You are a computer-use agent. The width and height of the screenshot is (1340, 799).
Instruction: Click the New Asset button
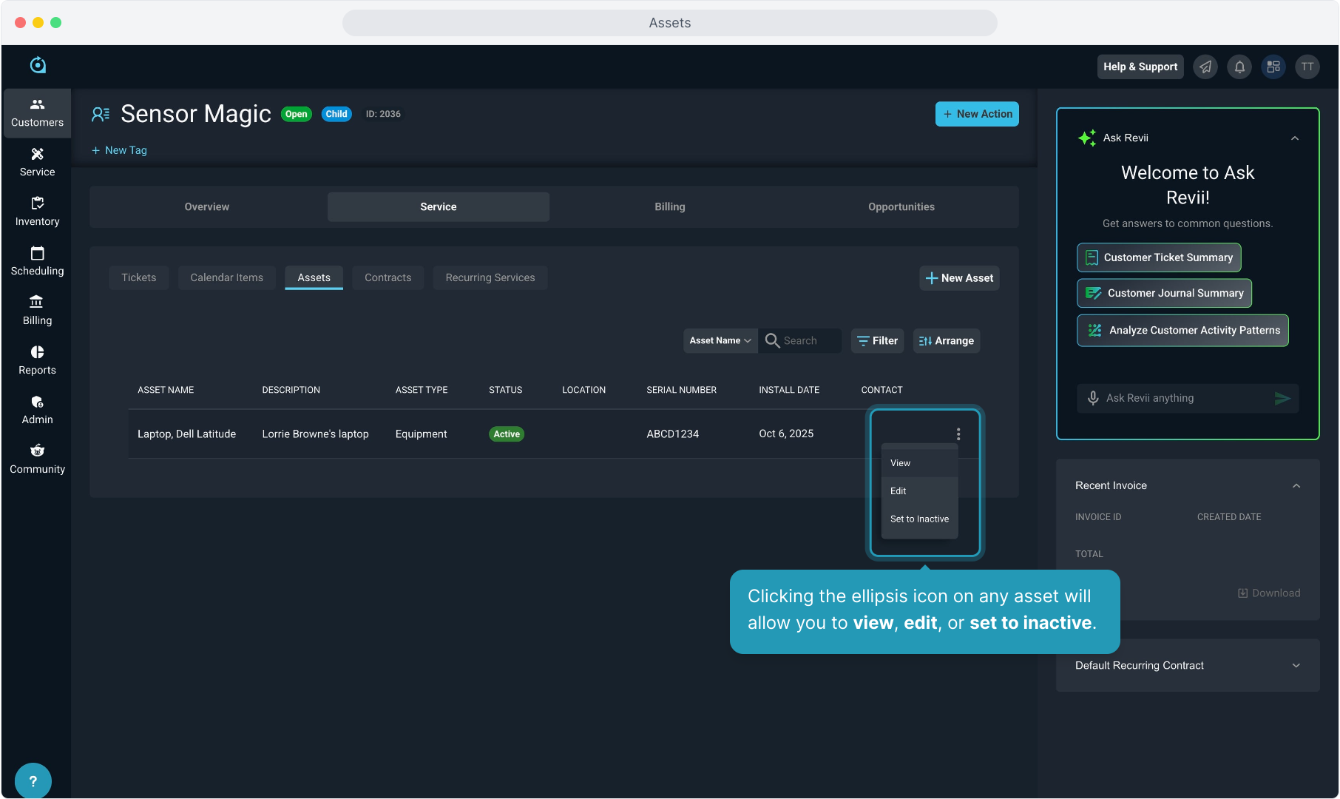pos(959,278)
